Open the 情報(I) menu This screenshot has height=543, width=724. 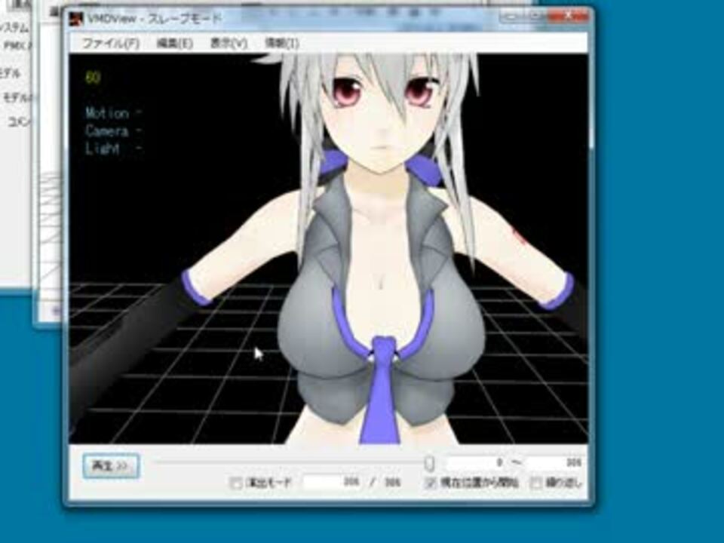(281, 44)
